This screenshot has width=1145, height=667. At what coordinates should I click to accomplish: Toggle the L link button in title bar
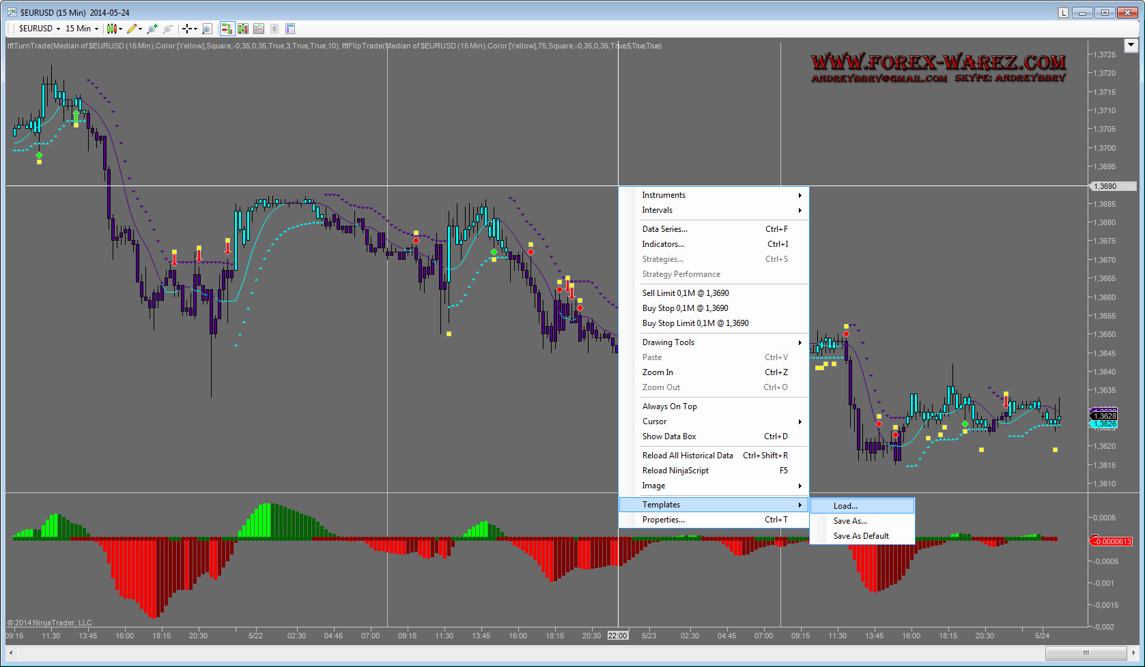[x=1064, y=12]
